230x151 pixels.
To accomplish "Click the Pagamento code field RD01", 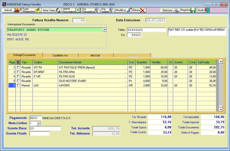I will click(x=36, y=118).
